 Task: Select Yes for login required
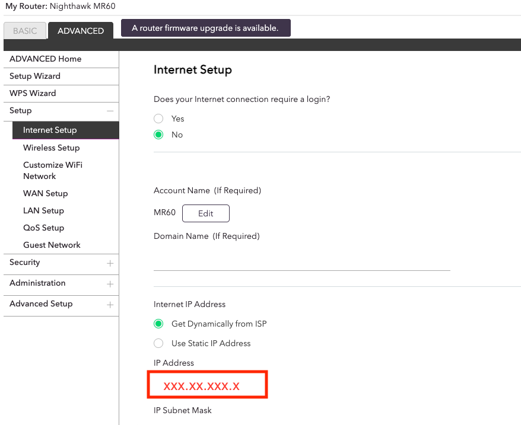point(158,119)
